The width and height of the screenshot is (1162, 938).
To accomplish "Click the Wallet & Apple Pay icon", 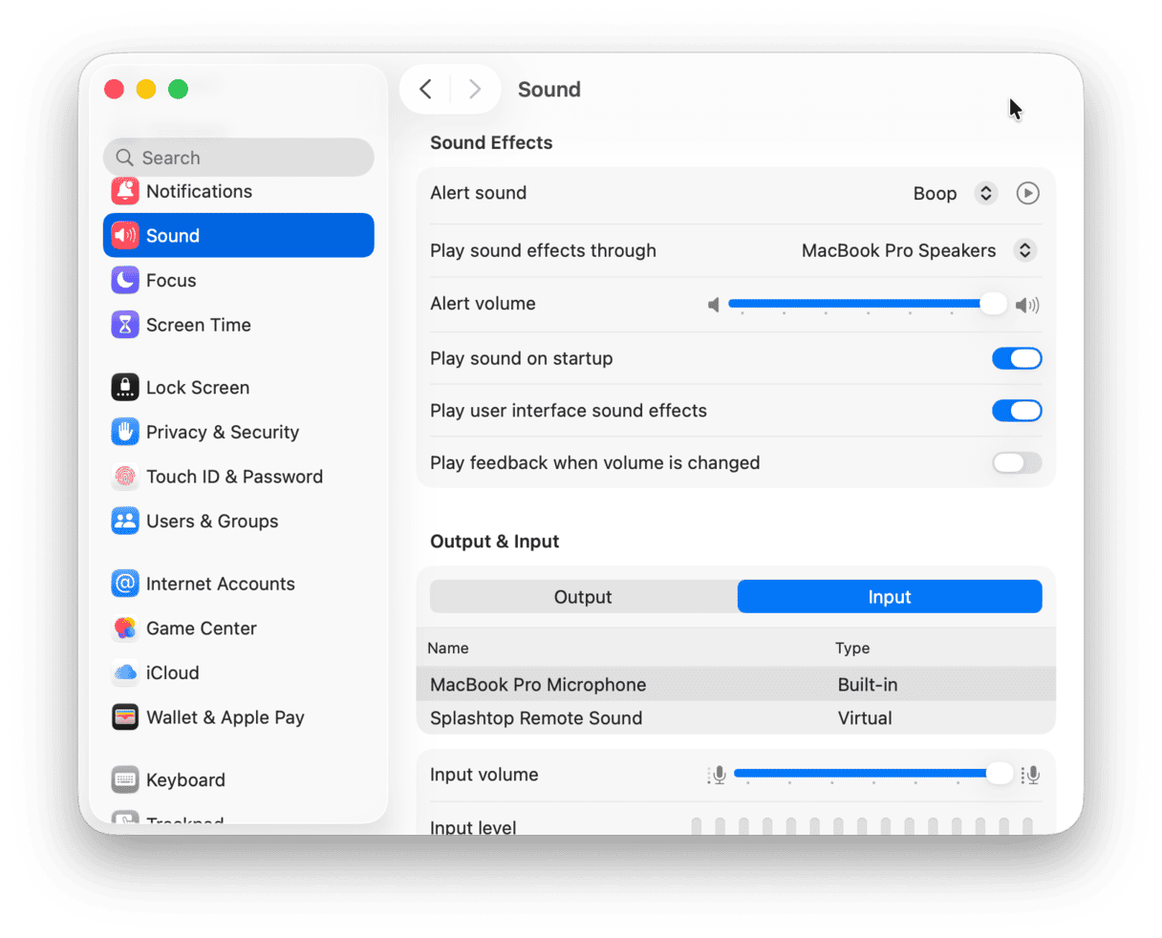I will pos(125,716).
